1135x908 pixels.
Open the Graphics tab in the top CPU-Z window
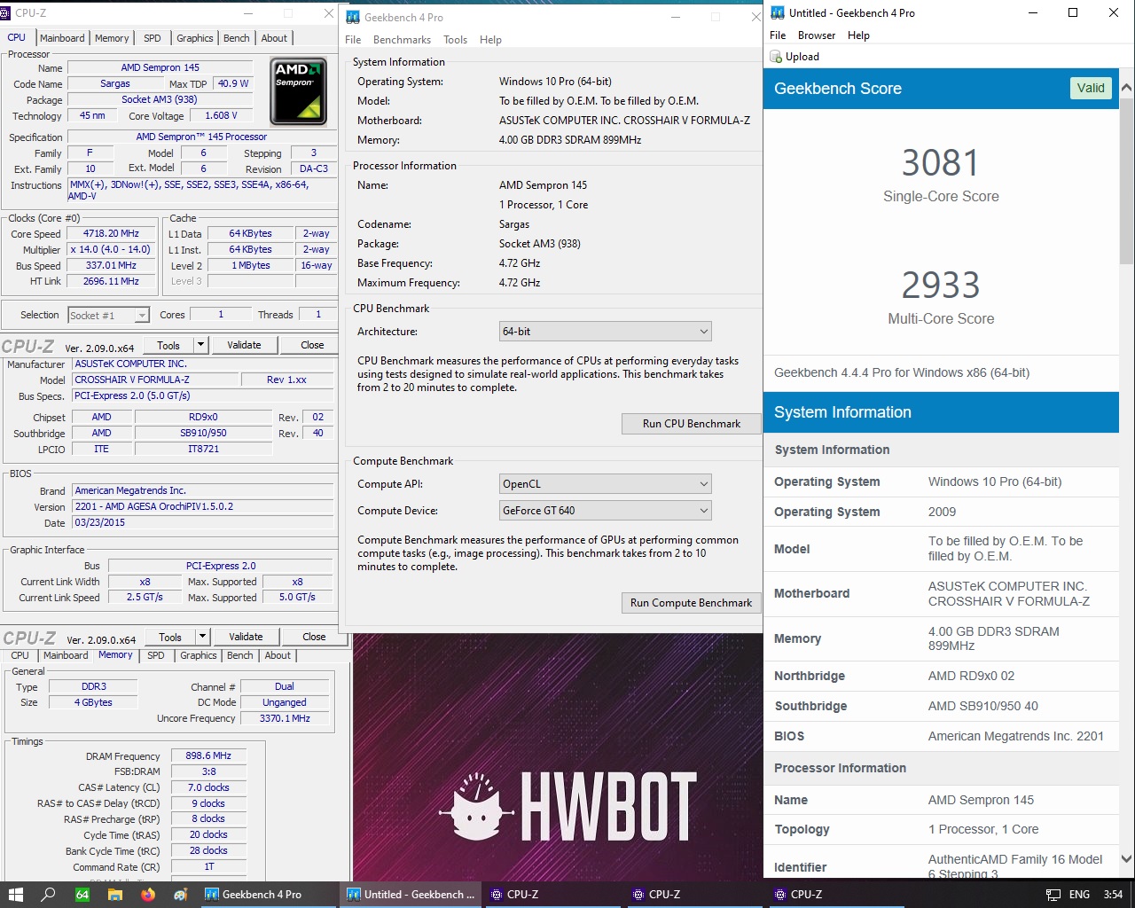pyautogui.click(x=194, y=38)
